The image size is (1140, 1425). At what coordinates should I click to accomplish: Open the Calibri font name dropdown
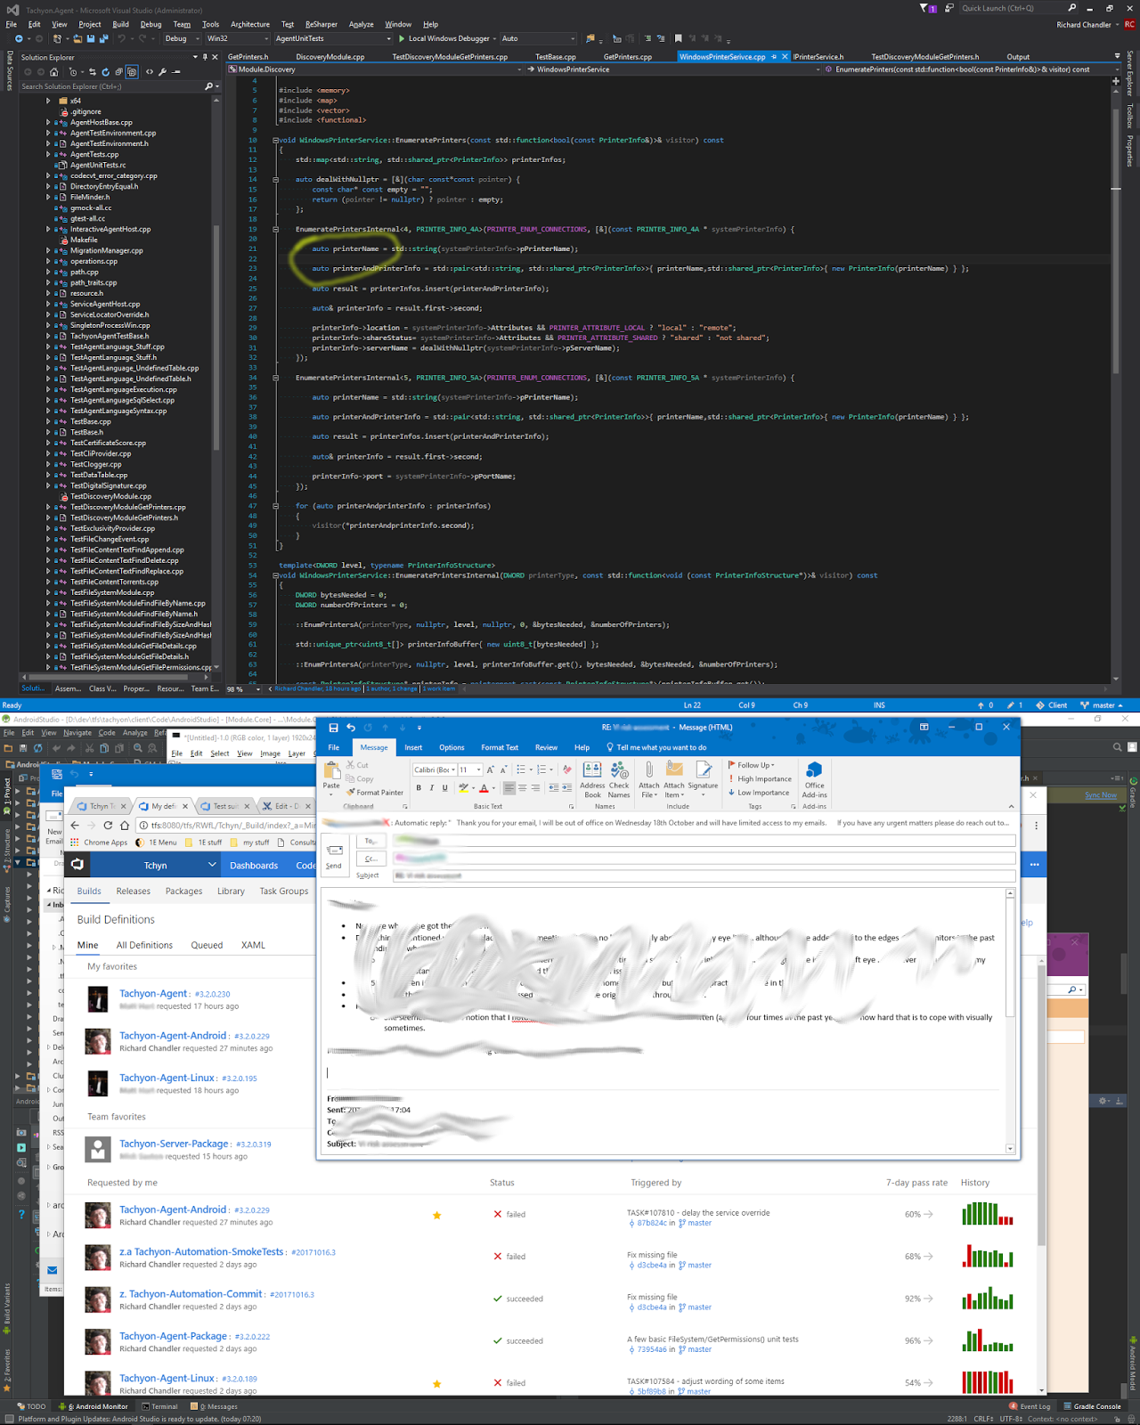click(452, 770)
